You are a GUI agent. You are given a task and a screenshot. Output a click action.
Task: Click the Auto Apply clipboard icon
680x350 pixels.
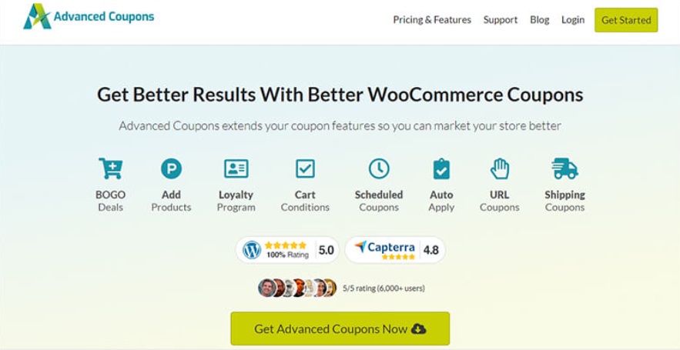coord(441,168)
